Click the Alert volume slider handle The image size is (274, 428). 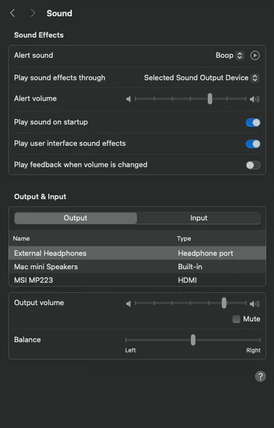pyautogui.click(x=210, y=99)
